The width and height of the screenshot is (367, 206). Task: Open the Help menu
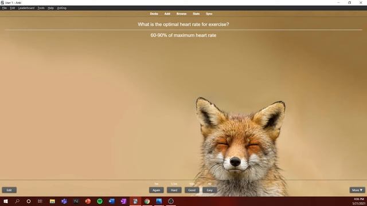pyautogui.click(x=51, y=8)
